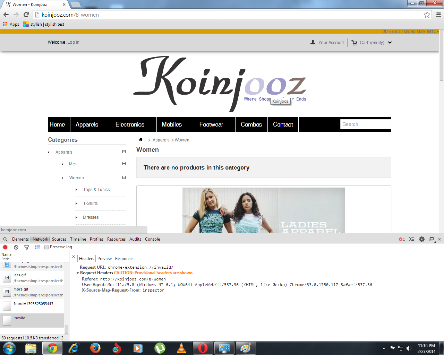Viewport: 444px width, 355px height.
Task: Open VLC media player from taskbar
Action: (x=181, y=348)
